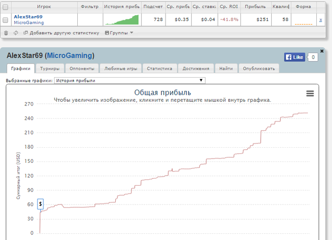Click the trash delete icon
The width and height of the screenshot is (332, 240).
tap(6, 33)
